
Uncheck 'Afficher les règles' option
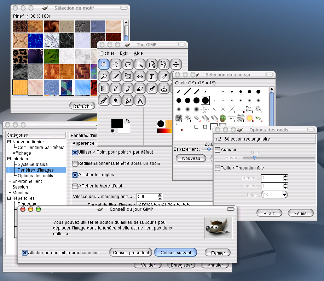[75, 175]
